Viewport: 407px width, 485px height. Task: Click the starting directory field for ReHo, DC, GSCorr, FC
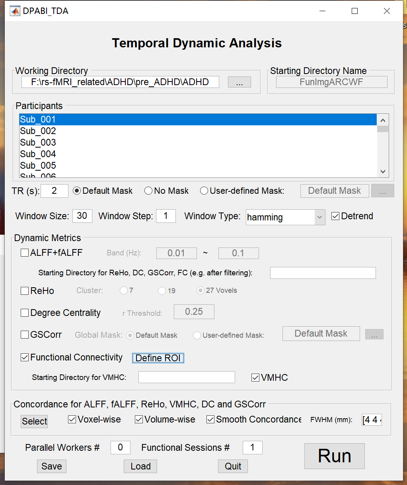323,273
